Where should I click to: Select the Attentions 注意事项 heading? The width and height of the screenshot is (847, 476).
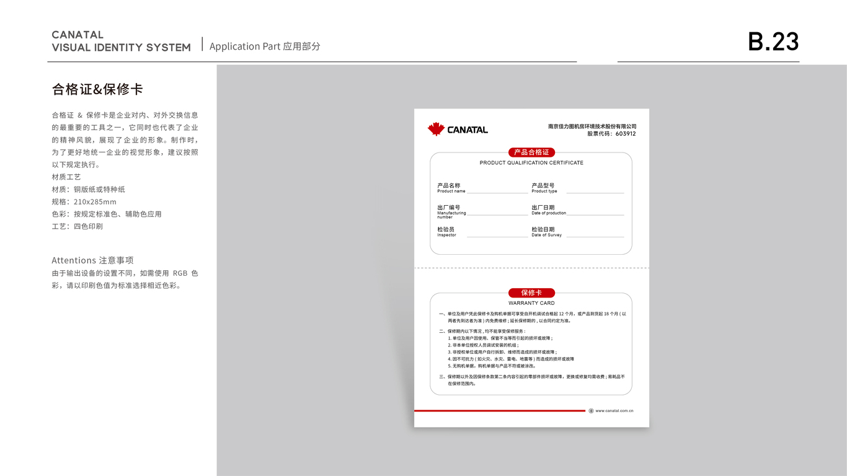coord(92,260)
